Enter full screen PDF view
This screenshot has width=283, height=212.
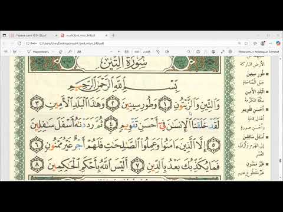tap(222, 52)
